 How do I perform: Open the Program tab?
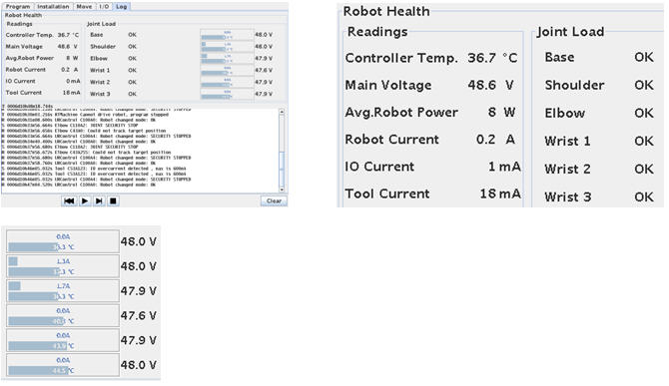click(18, 6)
